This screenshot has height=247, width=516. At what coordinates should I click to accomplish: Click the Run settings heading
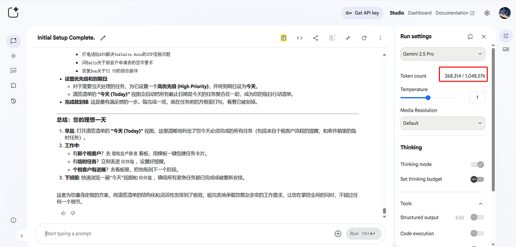tap(416, 36)
